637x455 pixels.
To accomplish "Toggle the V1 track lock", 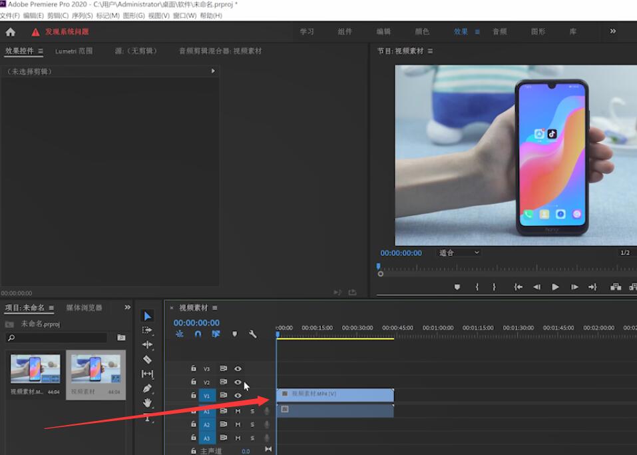I will (194, 395).
